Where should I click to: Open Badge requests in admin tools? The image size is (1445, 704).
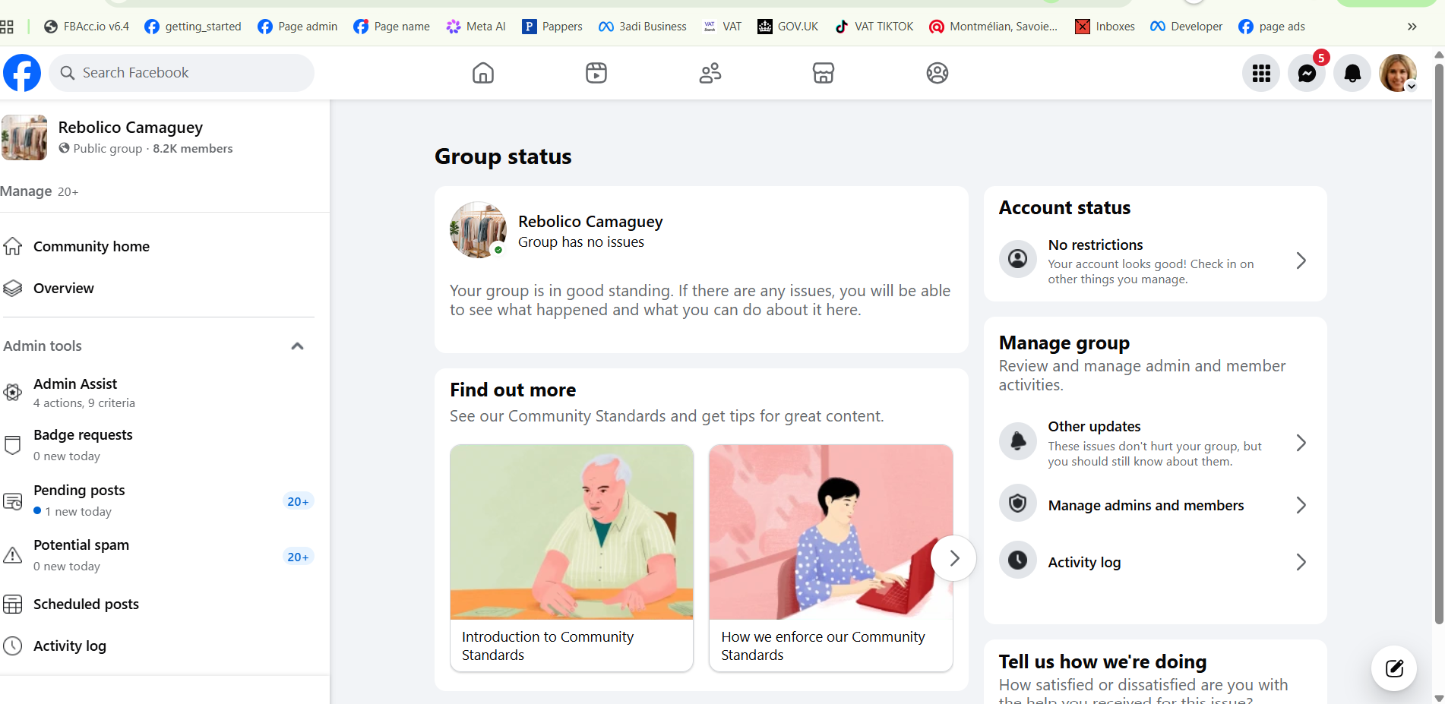tap(157, 445)
